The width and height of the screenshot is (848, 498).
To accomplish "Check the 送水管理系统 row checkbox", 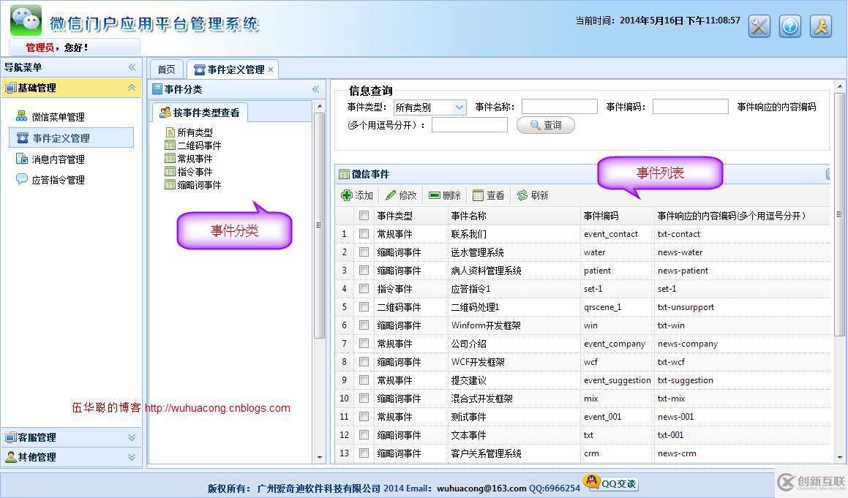I will (364, 252).
